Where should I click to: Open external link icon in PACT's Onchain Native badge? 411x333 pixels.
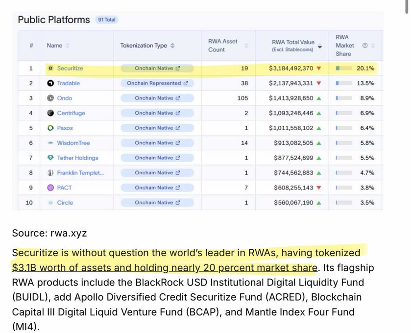[178, 188]
